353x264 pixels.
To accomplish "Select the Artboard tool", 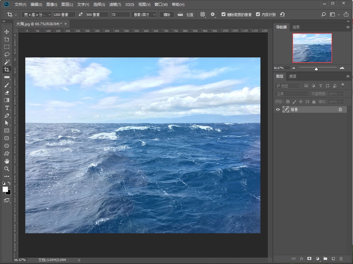I will pos(6,39).
